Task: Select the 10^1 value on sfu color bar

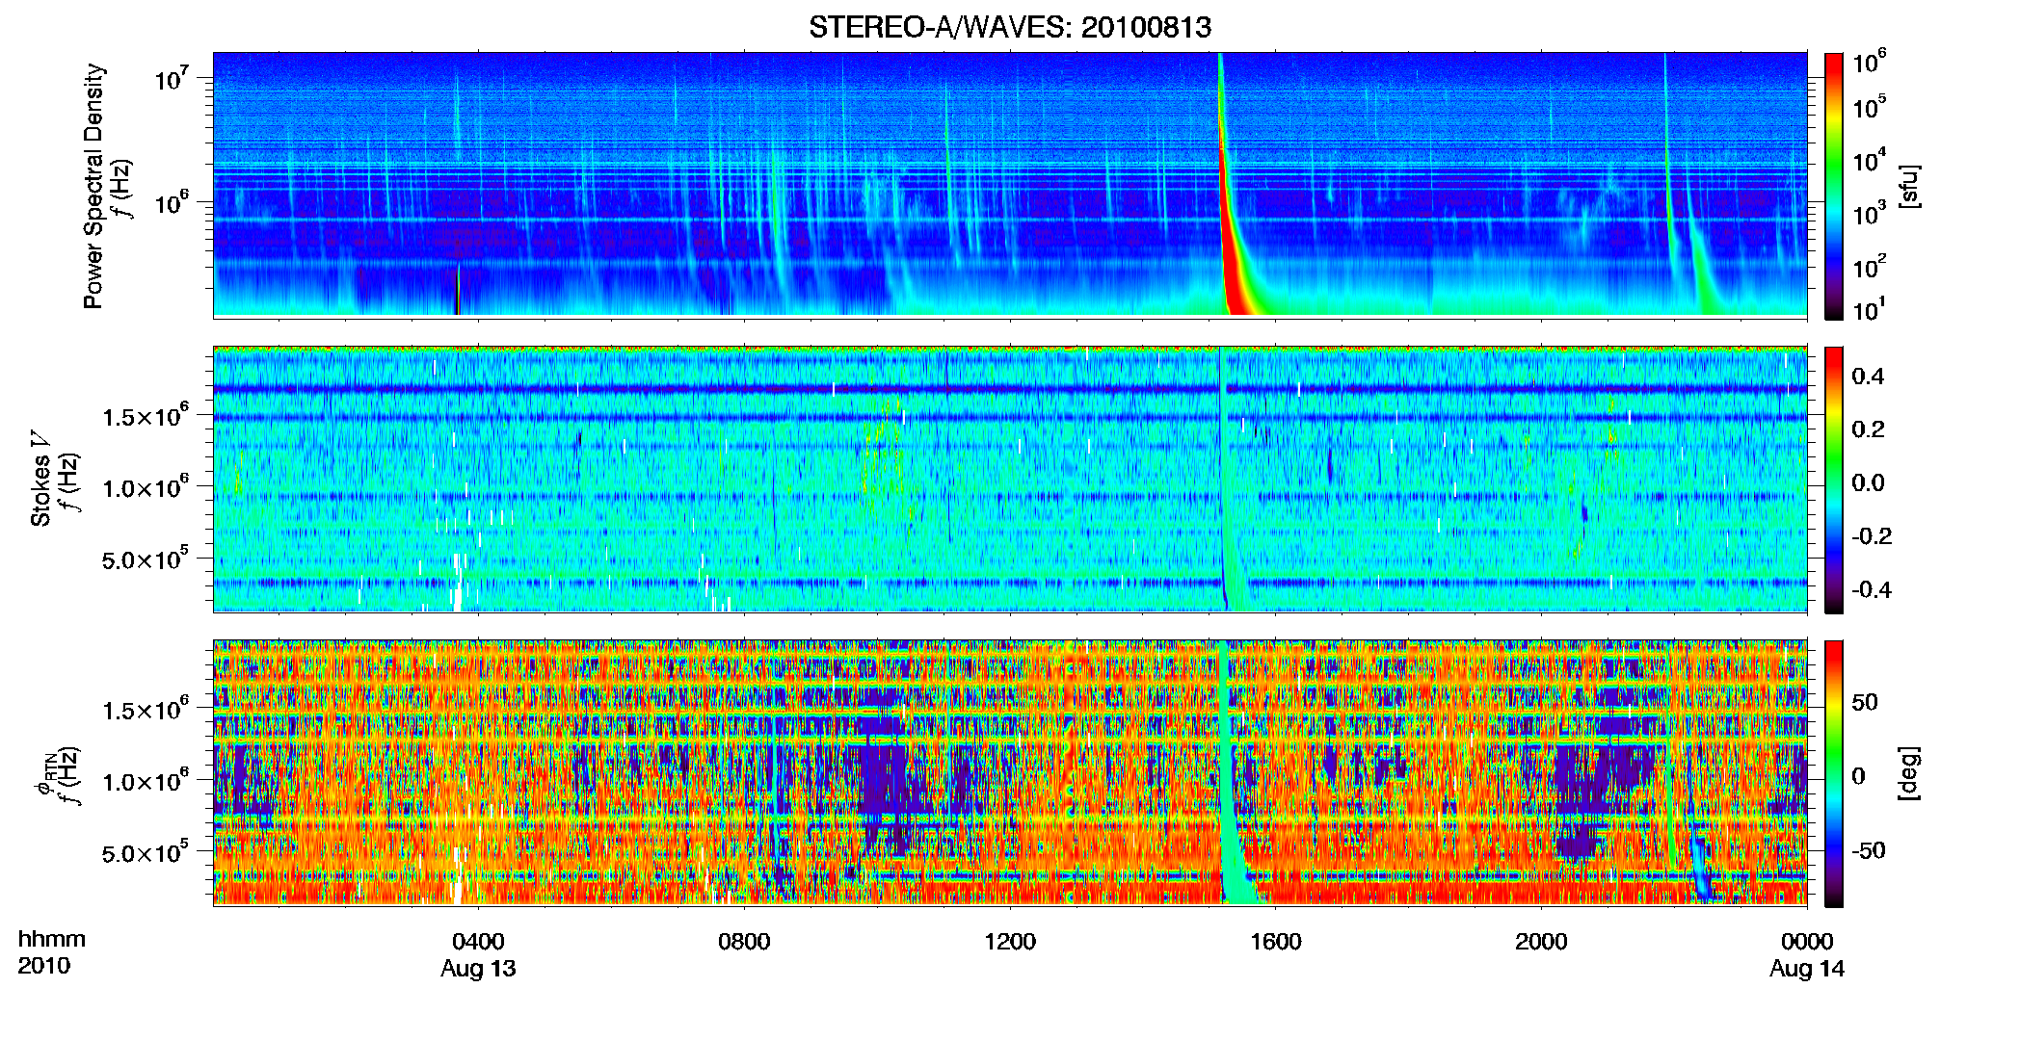Action: (1870, 309)
